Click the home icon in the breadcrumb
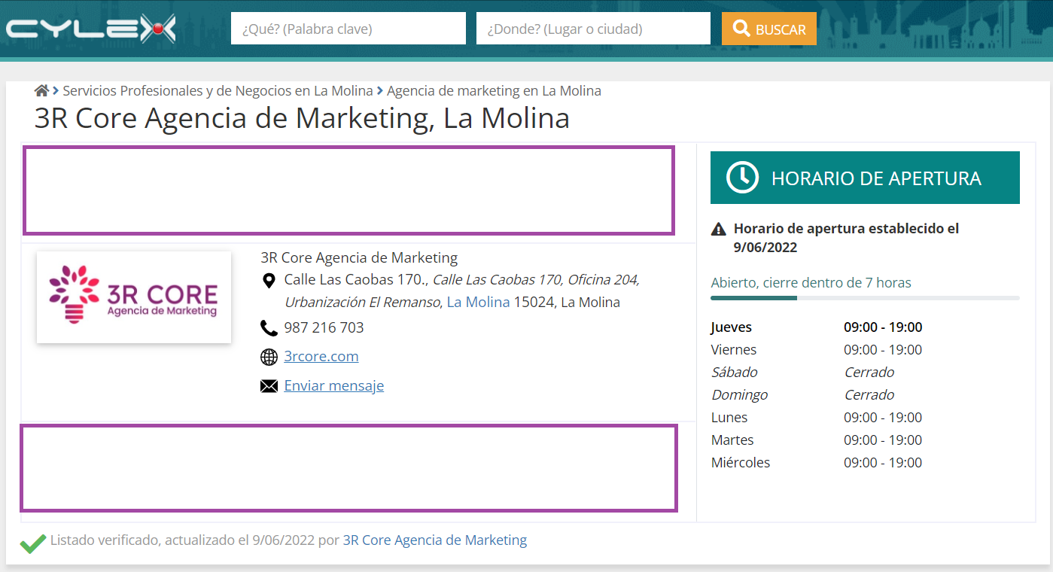Screen dimensions: 1053x572 (41, 91)
